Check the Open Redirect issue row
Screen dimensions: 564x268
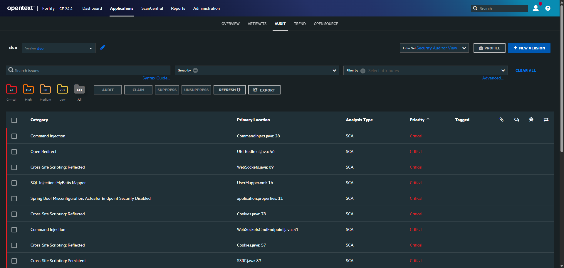[14, 152]
